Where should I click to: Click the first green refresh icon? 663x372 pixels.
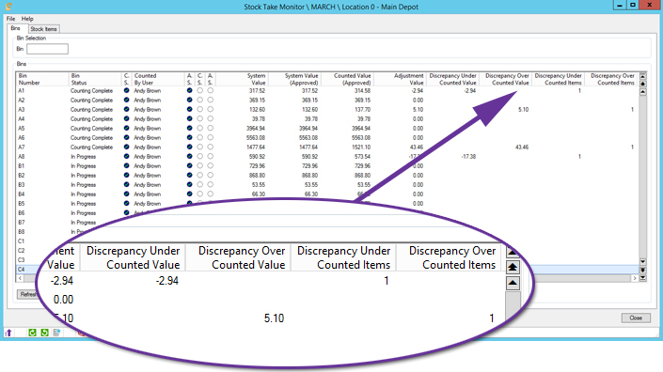pos(32,333)
